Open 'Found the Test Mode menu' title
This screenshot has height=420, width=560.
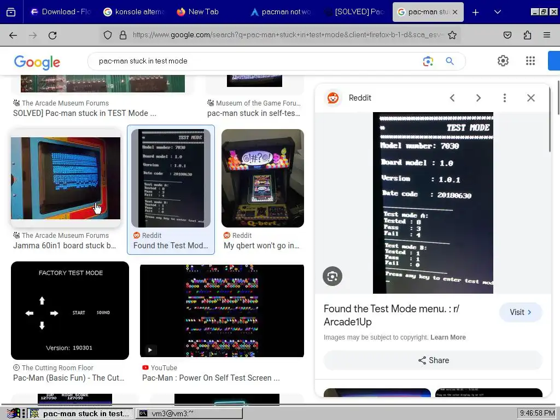pyautogui.click(x=391, y=315)
